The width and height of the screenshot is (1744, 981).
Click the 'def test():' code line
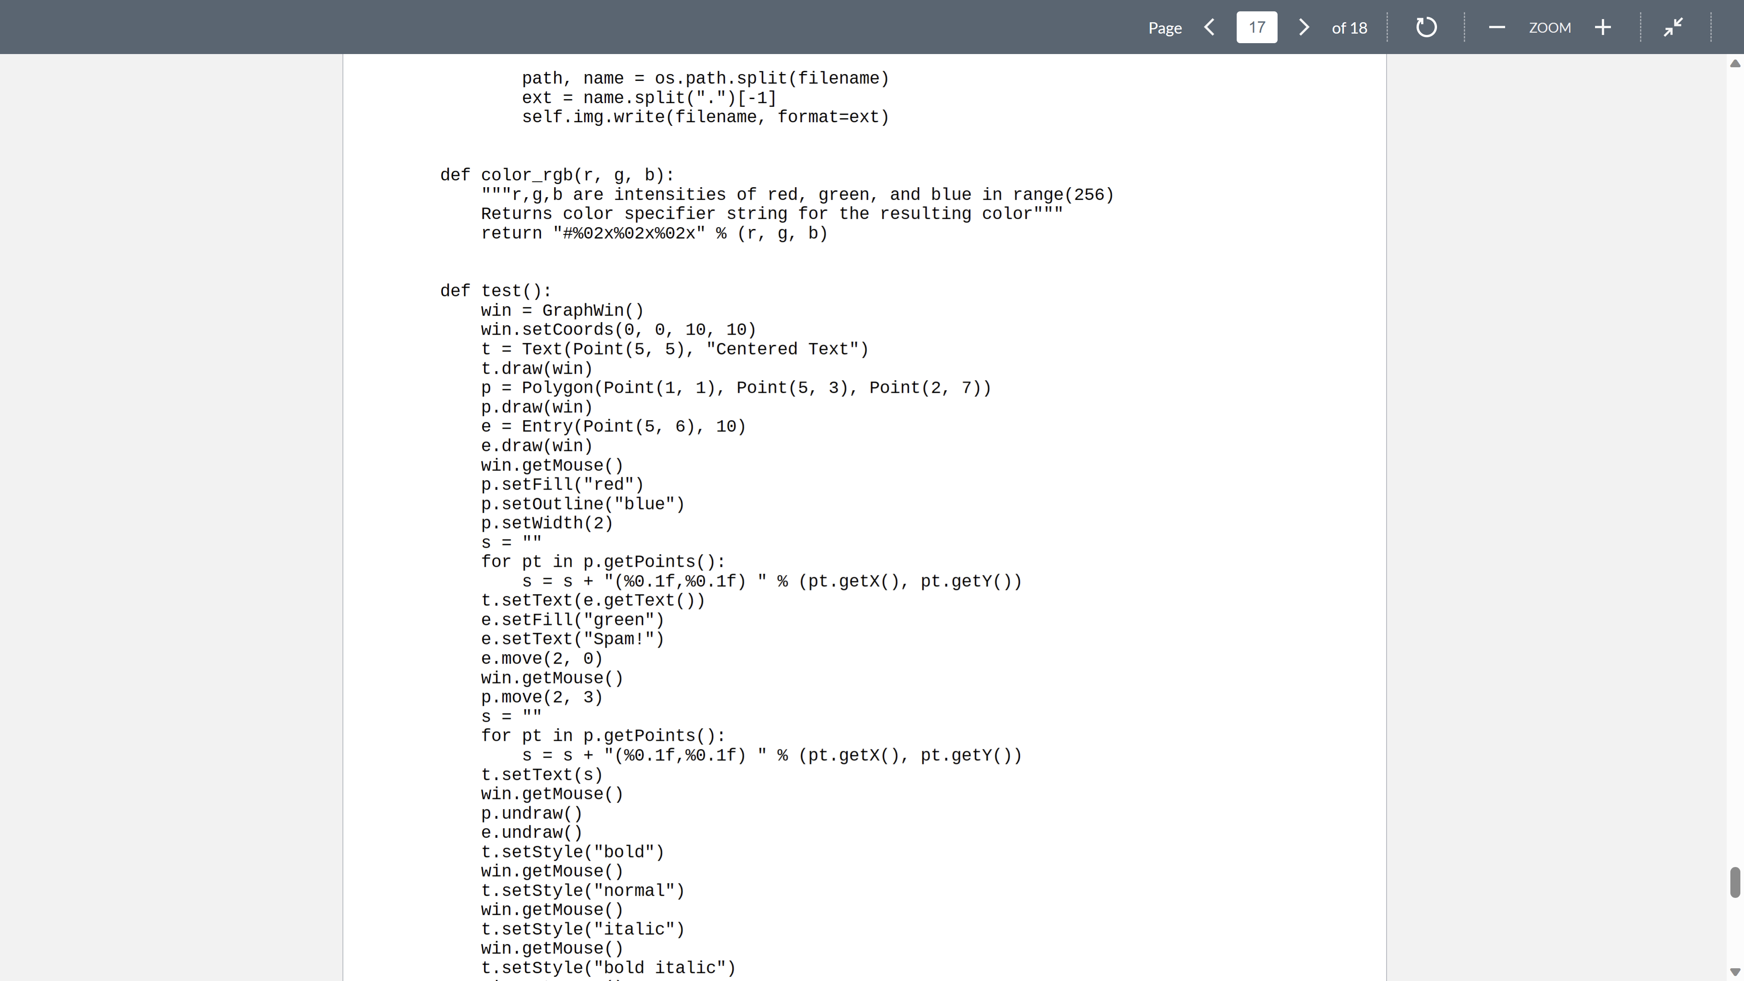pos(495,291)
